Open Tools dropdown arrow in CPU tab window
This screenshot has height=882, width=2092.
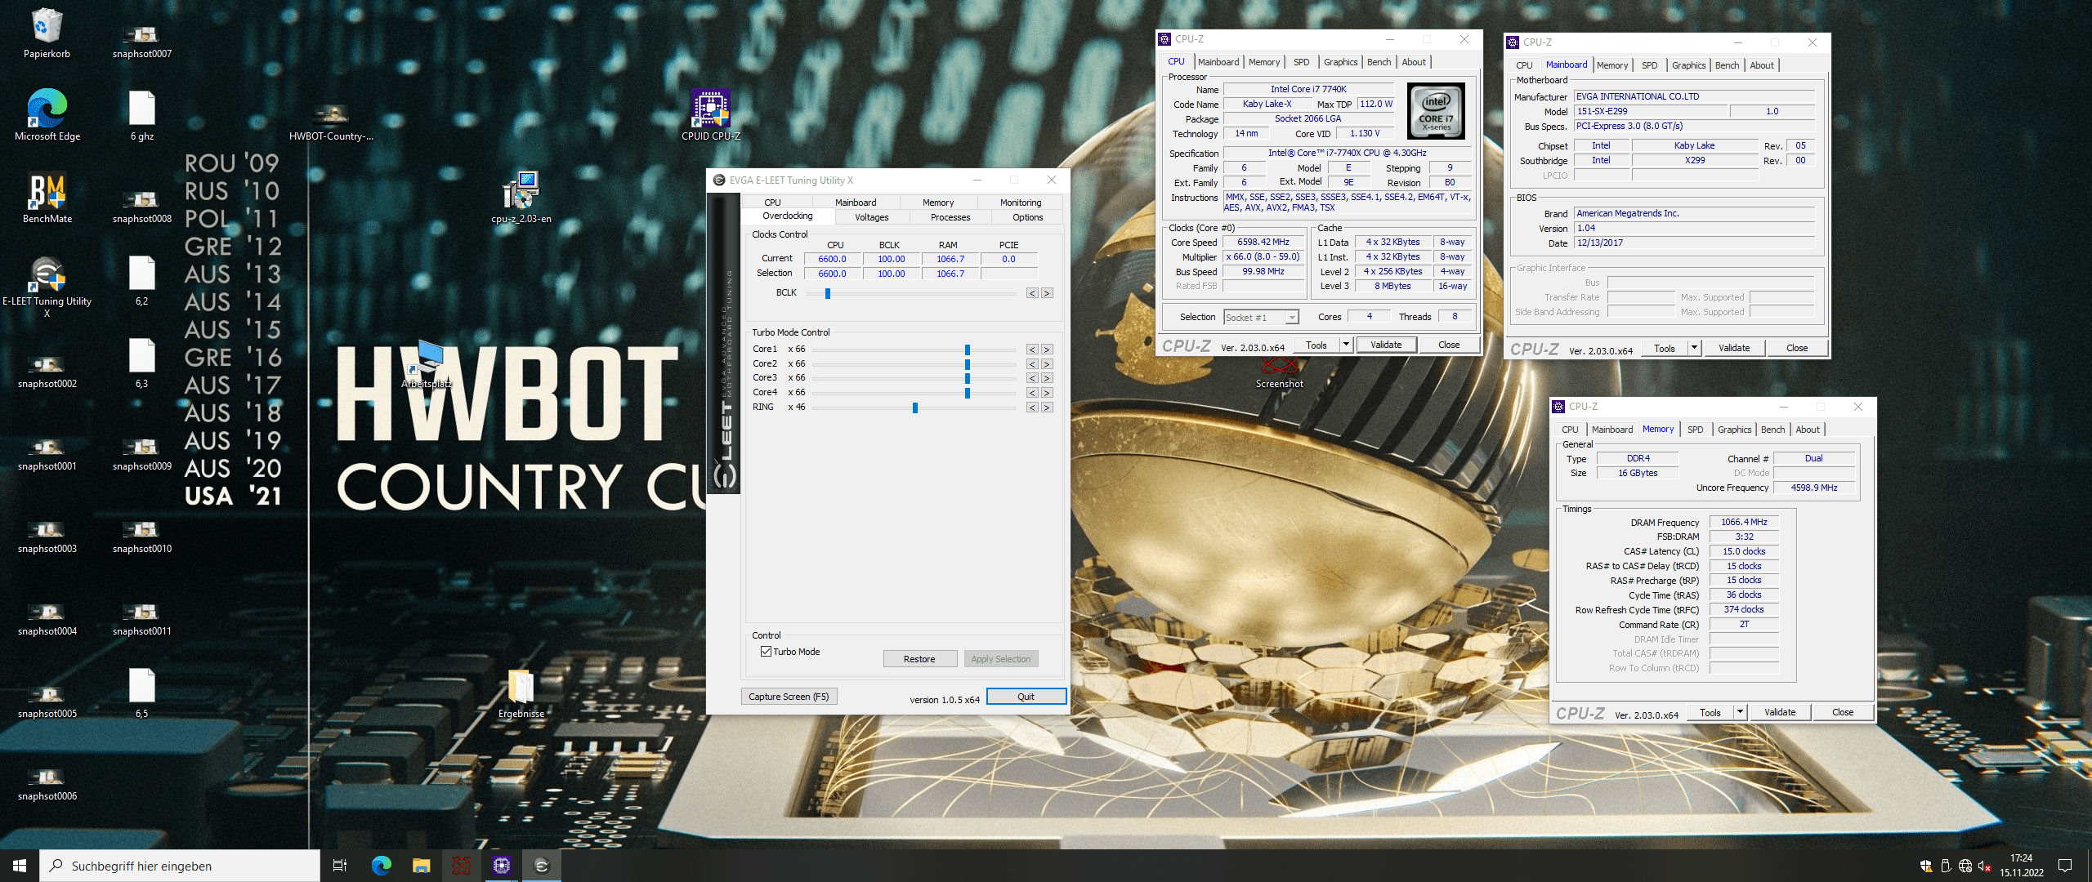(x=1345, y=345)
